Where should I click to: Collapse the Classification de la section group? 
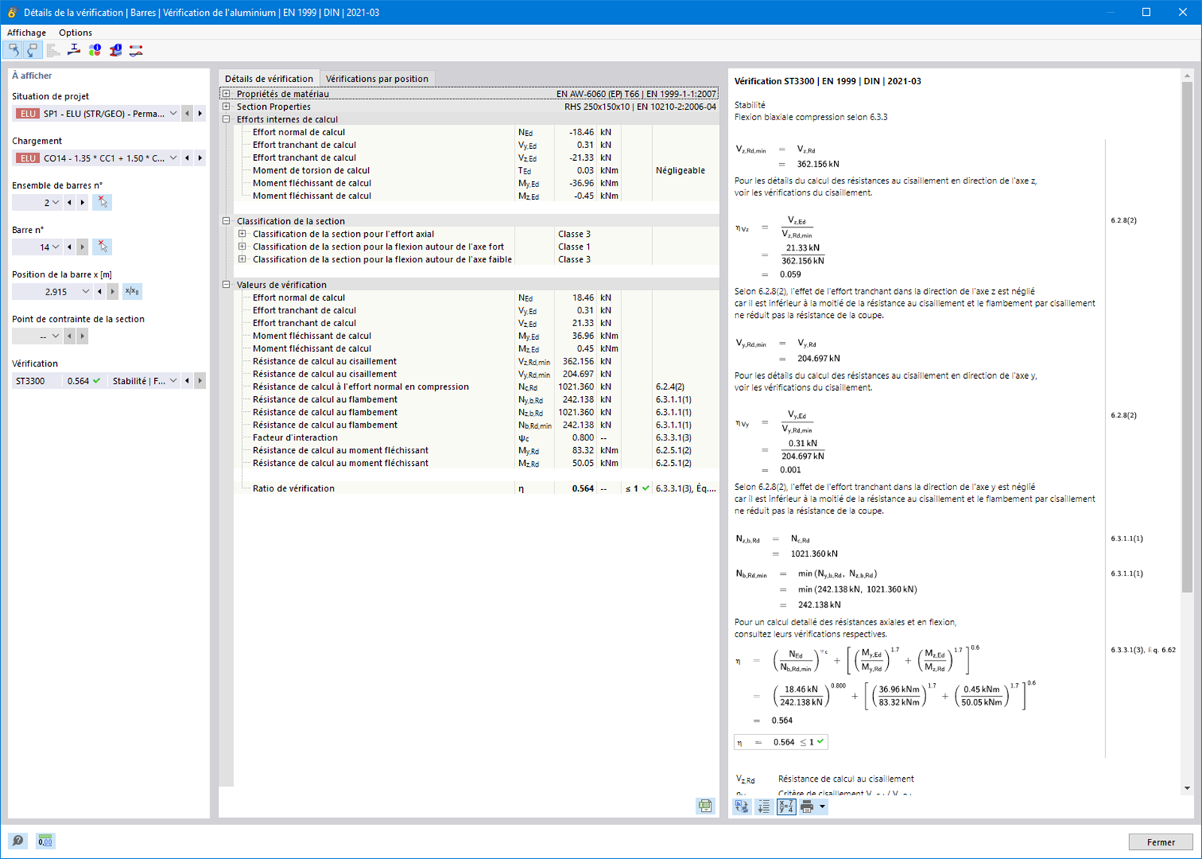click(226, 221)
